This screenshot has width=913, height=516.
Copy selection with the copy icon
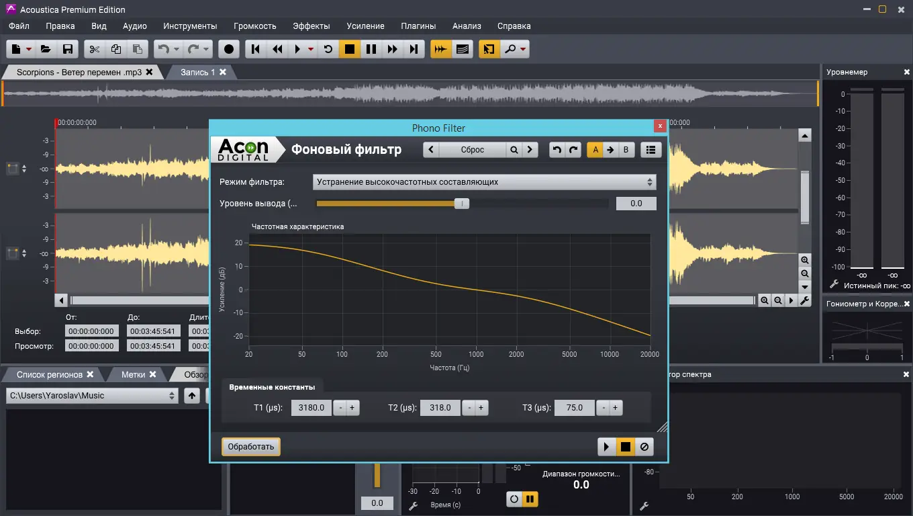(115, 49)
